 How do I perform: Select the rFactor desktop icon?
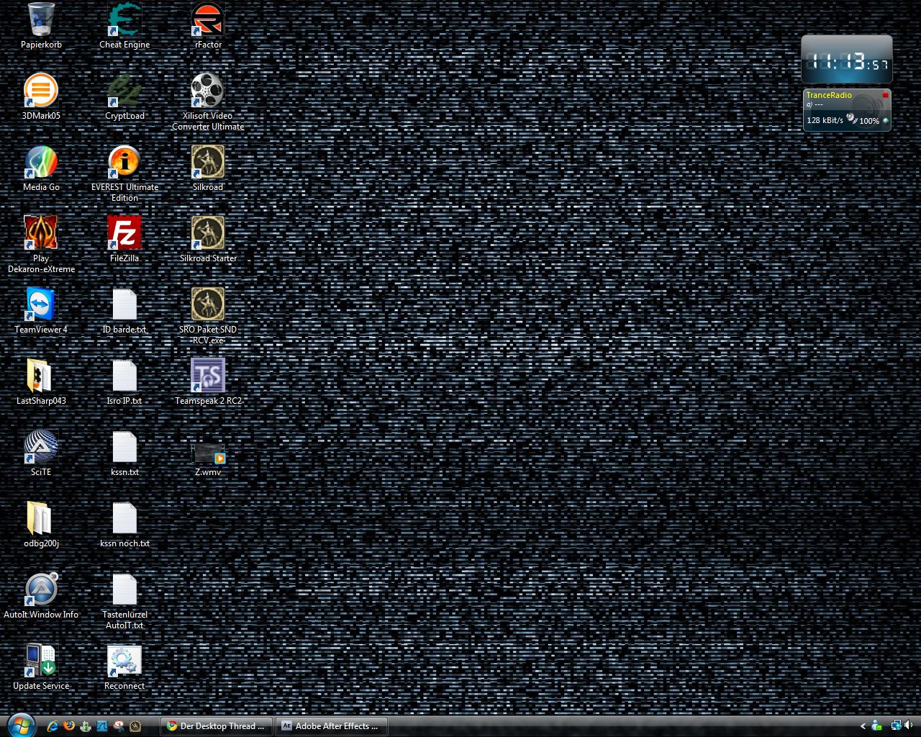208,20
